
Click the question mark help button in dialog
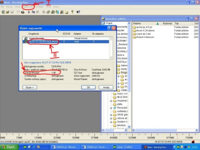click(x=109, y=28)
